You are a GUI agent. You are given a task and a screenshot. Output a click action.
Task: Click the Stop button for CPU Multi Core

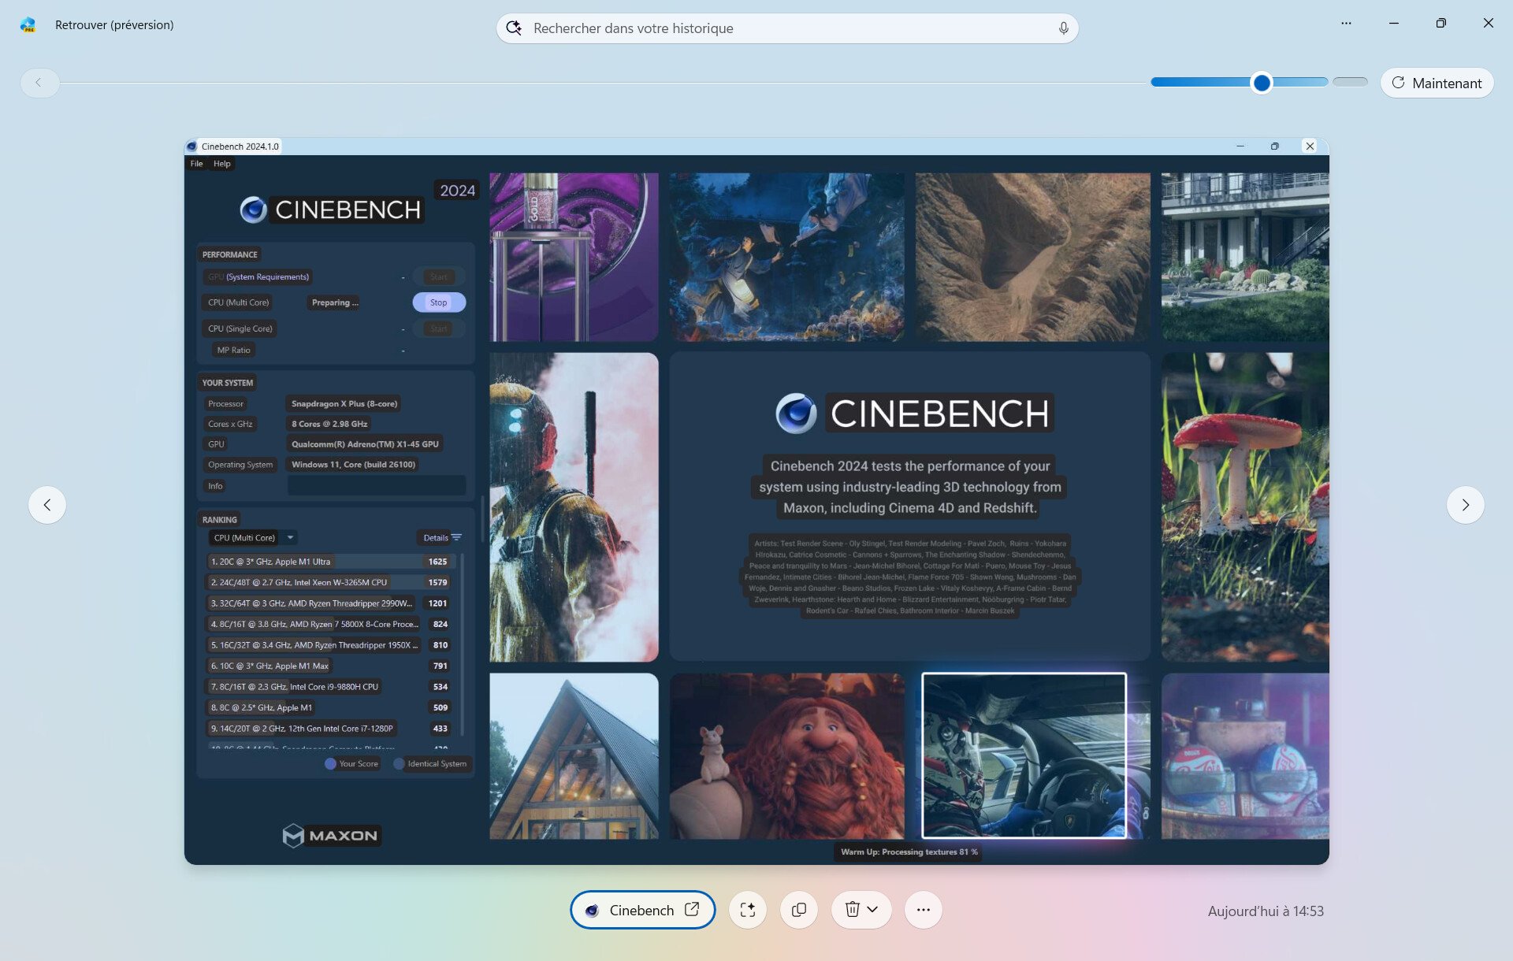438,302
